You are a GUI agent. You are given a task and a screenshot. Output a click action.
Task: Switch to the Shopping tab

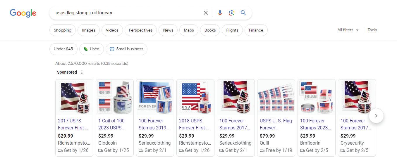tap(62, 30)
